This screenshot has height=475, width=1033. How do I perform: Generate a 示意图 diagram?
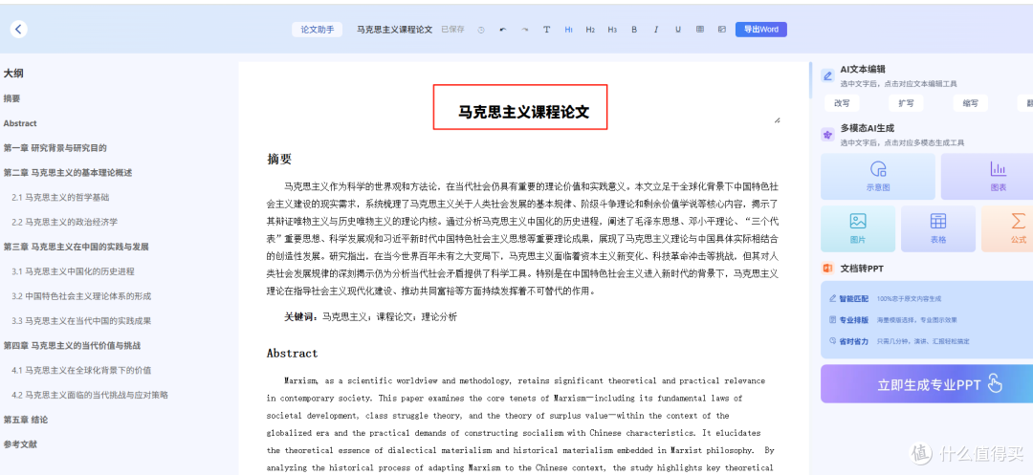[877, 176]
